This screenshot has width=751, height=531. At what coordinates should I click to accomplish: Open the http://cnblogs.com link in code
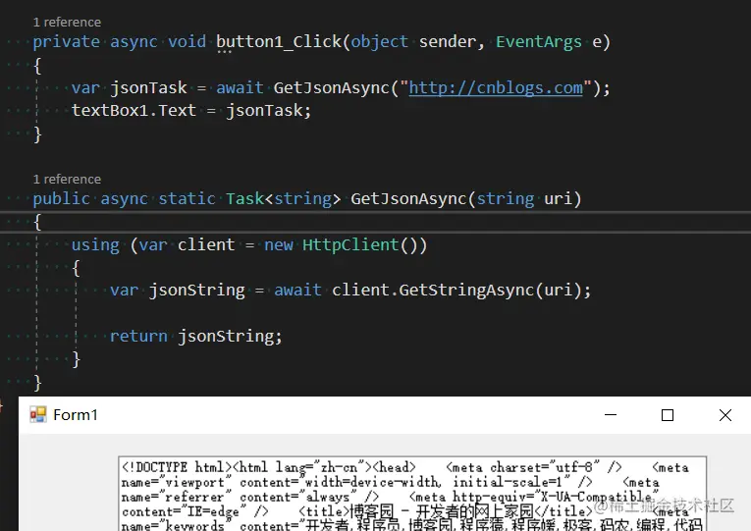496,88
